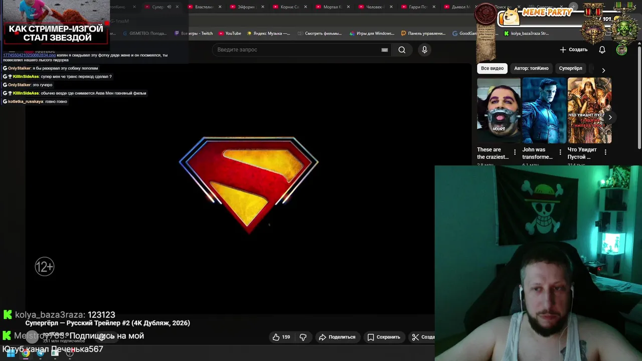Open the kolya_baza3raza stream bookmark
Viewport: 642px width, 361px height.
coord(527,34)
